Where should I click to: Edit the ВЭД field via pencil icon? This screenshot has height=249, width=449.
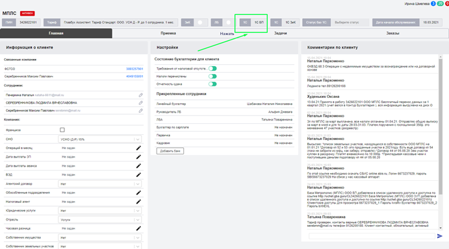(138, 174)
